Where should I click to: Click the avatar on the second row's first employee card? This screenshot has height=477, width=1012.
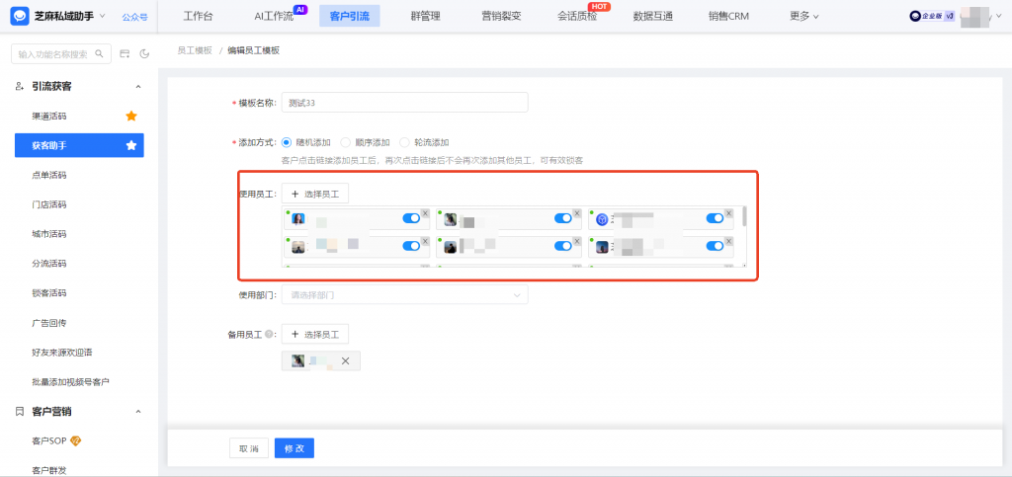pos(298,247)
